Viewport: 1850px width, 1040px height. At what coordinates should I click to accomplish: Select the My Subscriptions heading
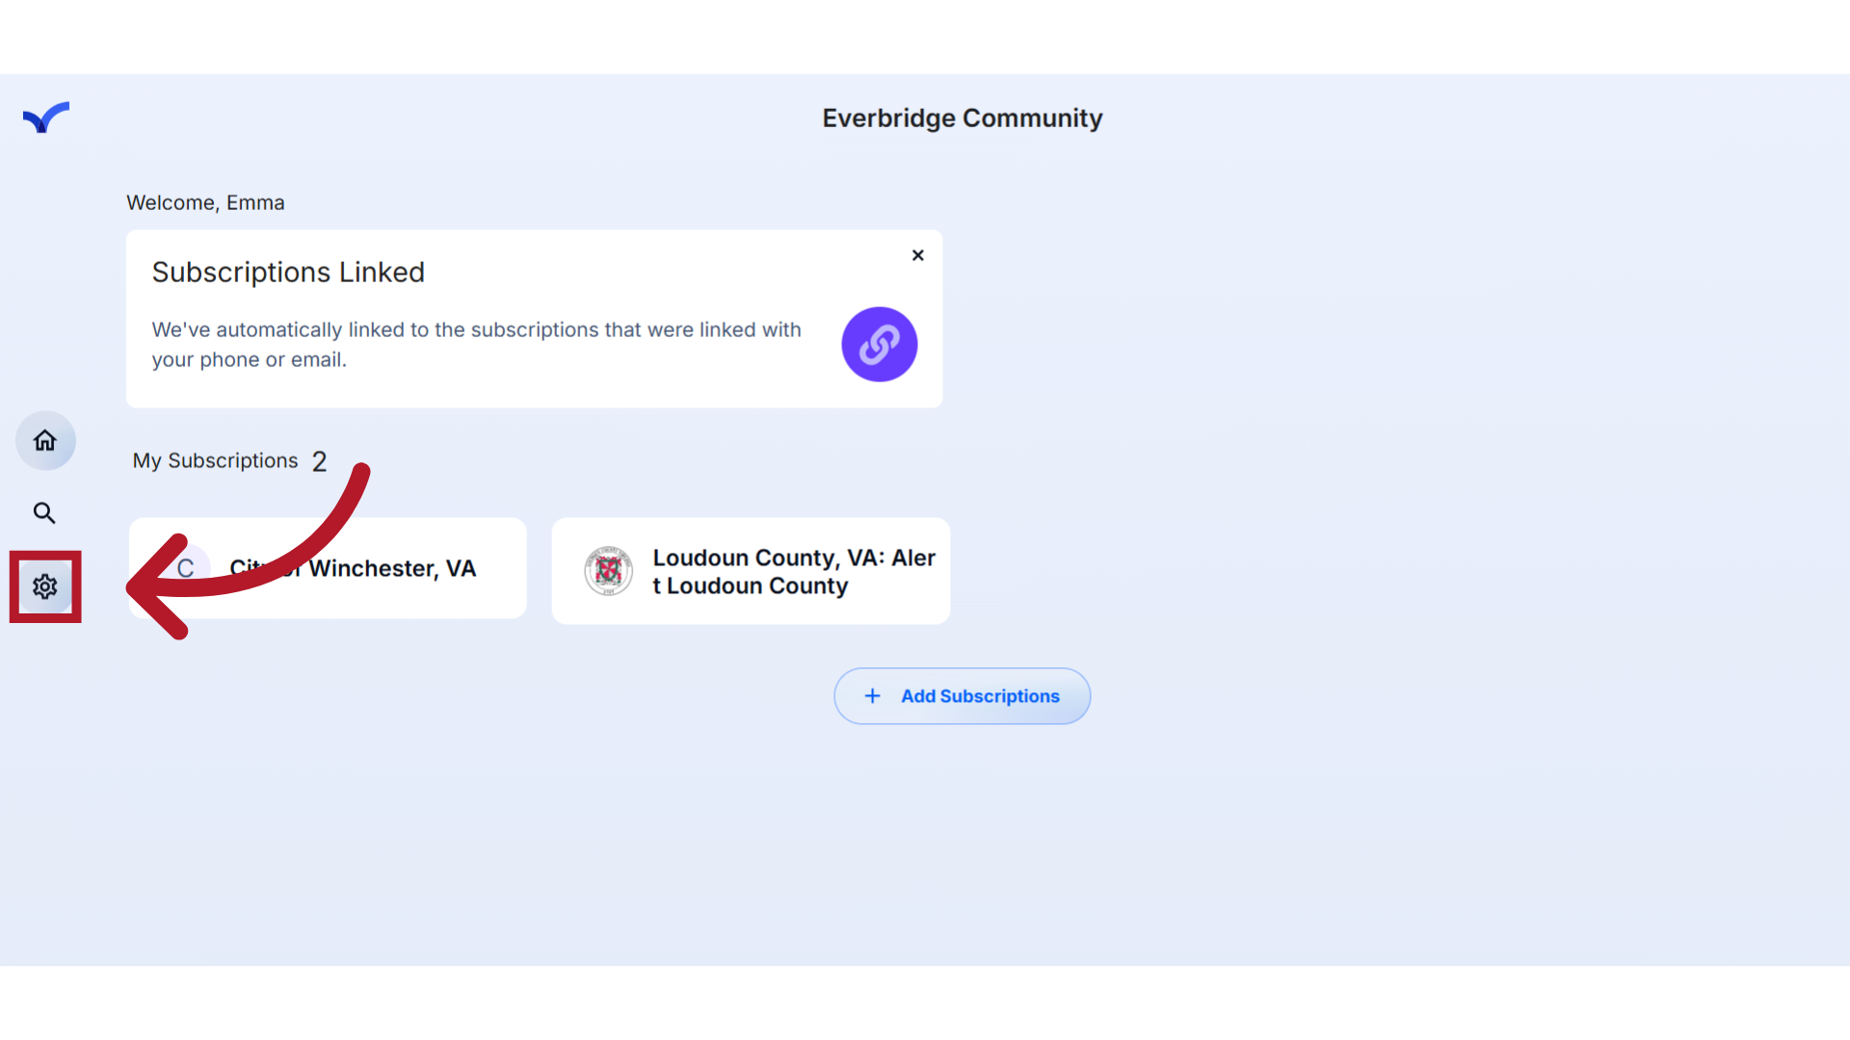215,460
